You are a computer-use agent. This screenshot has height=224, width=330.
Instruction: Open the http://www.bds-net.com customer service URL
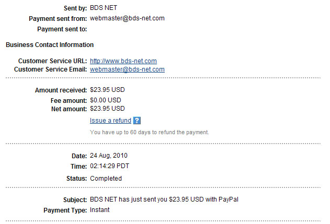click(x=123, y=61)
